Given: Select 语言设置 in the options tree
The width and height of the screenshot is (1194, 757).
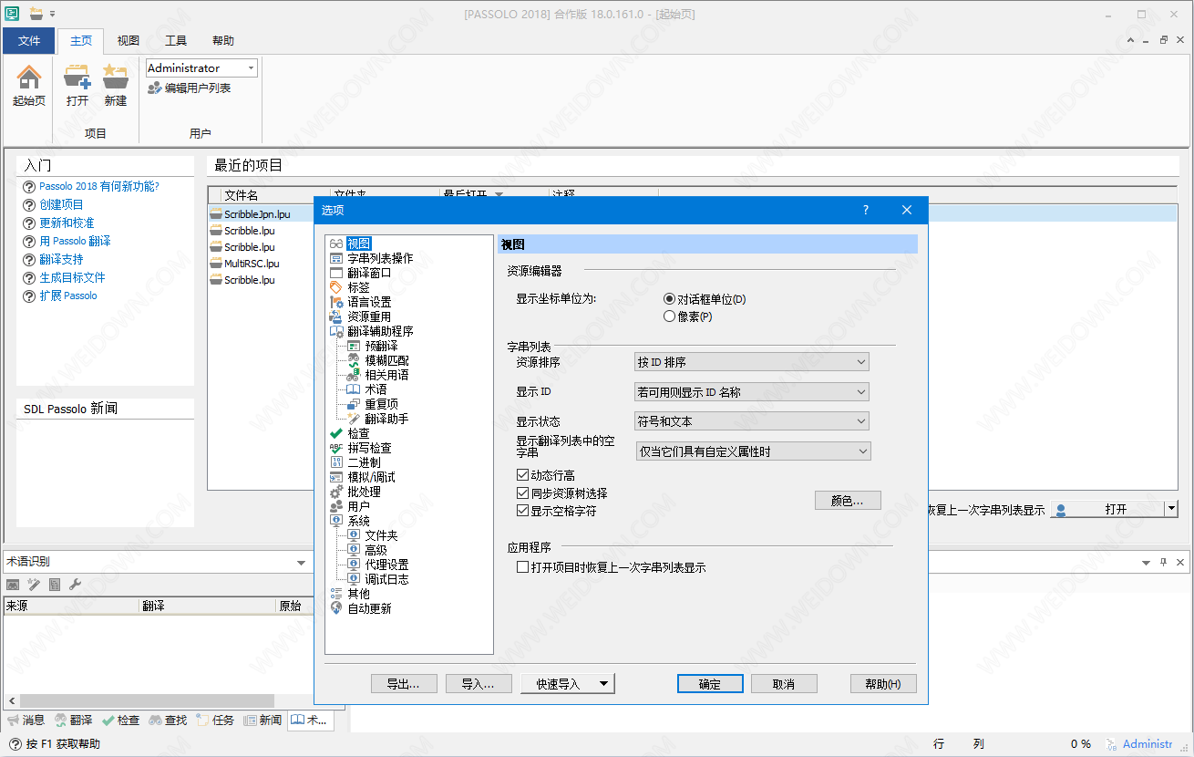Looking at the screenshot, I should click(369, 302).
